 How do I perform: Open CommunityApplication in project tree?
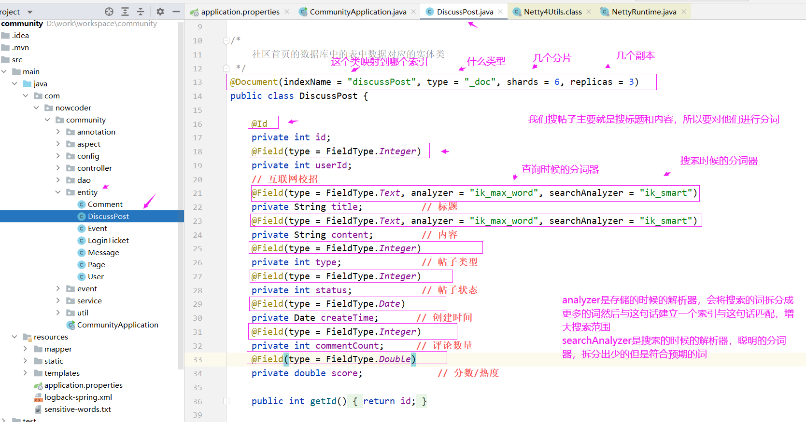point(113,325)
